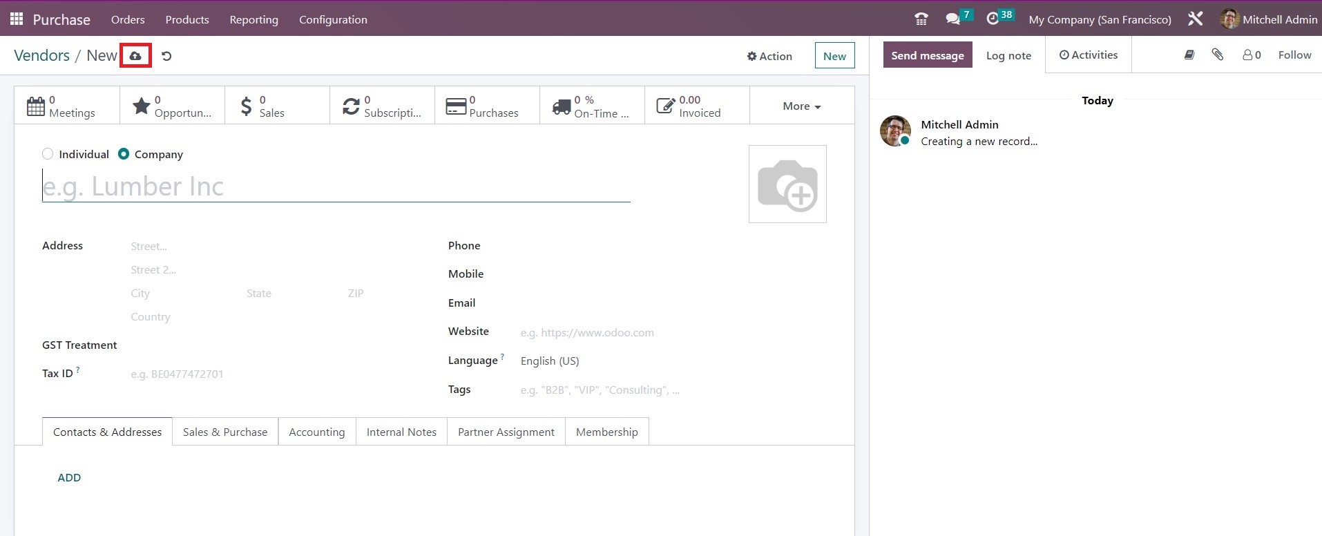Click the cloud save record icon

click(135, 56)
